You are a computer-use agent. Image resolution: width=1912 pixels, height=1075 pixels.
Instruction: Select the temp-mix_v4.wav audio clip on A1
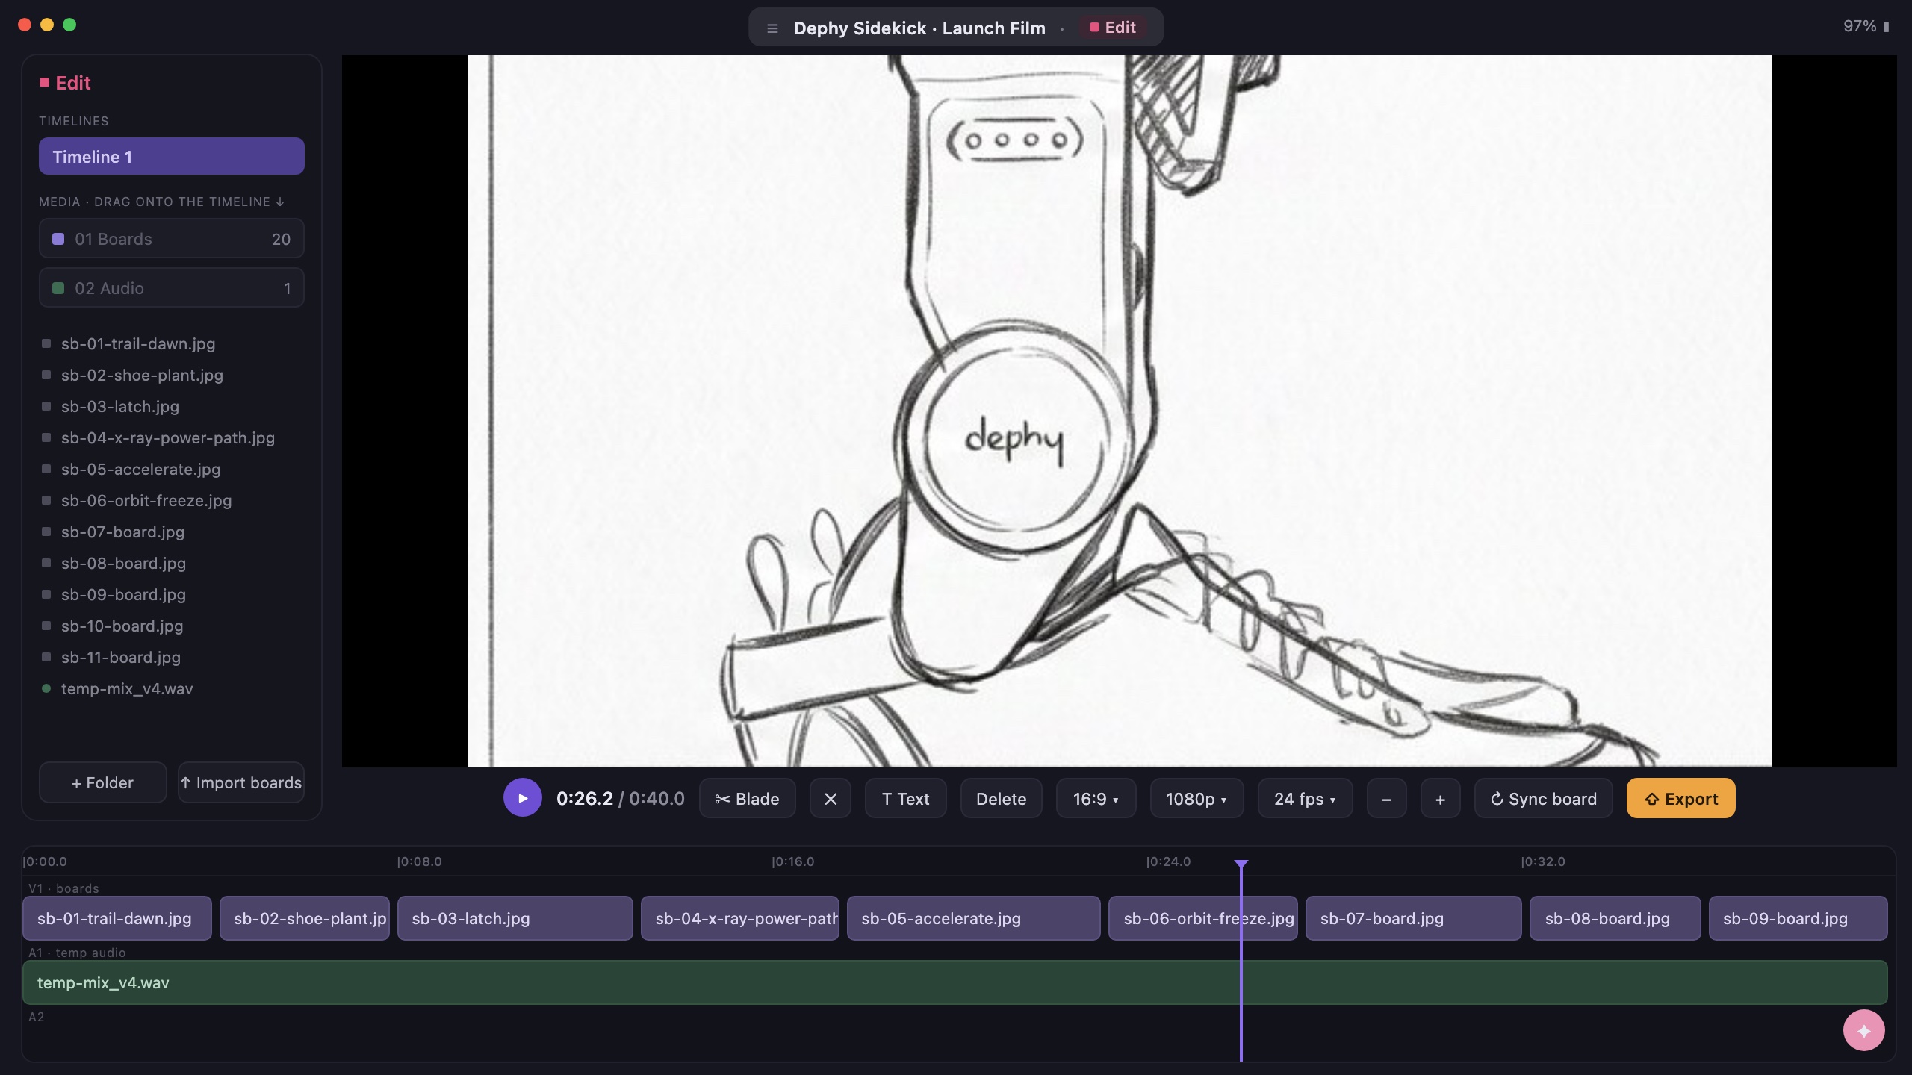(955, 982)
